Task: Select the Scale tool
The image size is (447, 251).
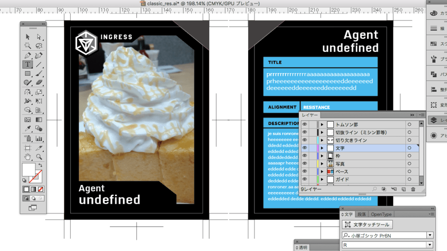Action: tap(39, 92)
